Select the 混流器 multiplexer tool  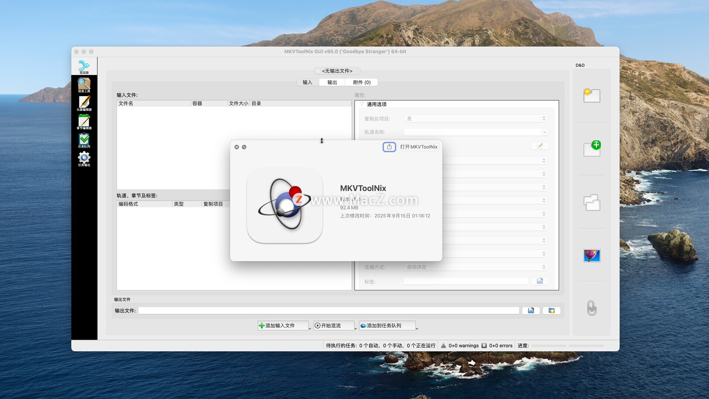click(x=84, y=67)
